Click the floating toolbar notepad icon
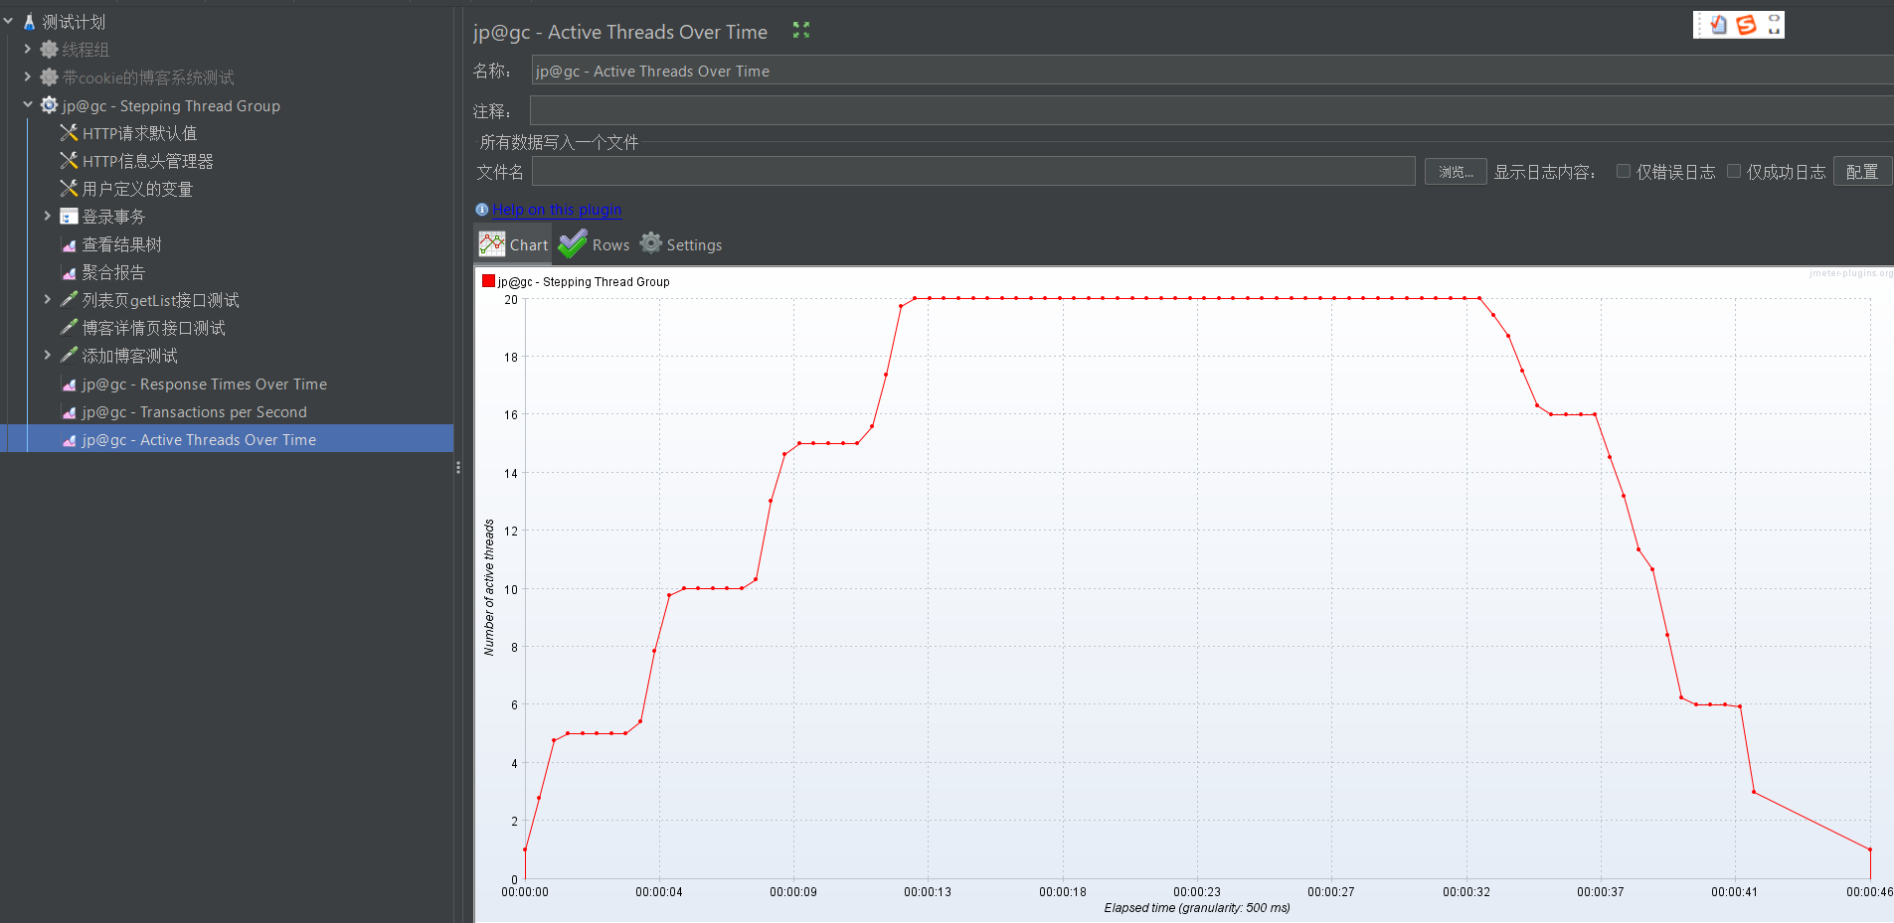The height and width of the screenshot is (923, 1894). (x=1718, y=25)
